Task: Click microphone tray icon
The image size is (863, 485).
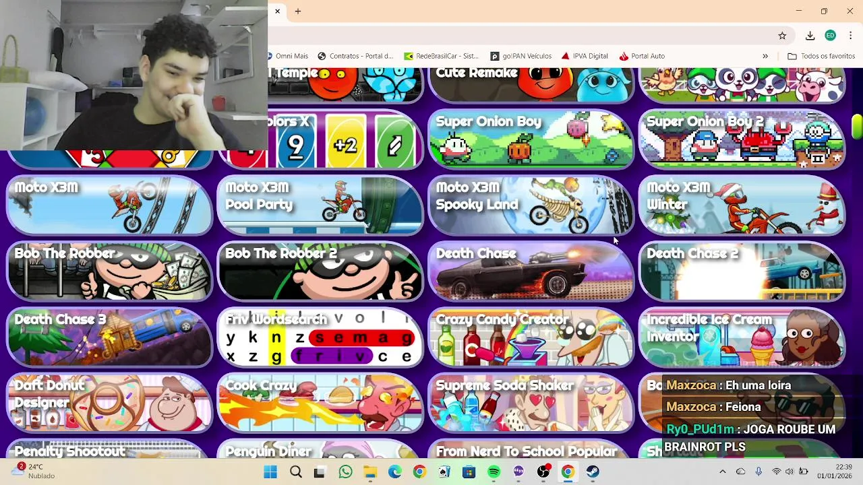Action: (x=758, y=472)
